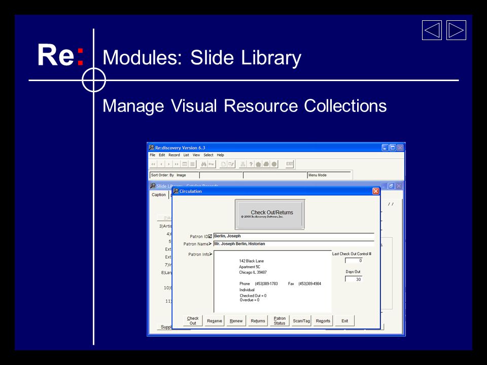Click the question mark help icon
This screenshot has width=487, height=365.
251,164
